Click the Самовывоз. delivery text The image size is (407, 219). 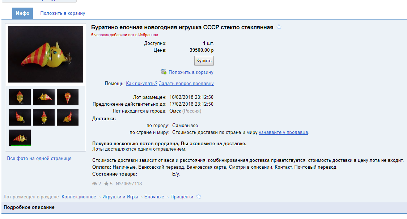[186, 126]
